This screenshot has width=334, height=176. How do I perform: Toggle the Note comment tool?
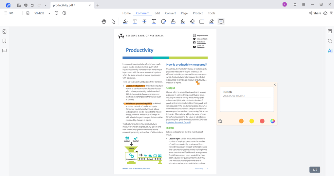[221, 22]
